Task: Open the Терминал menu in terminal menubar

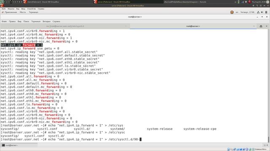Action: [36, 21]
